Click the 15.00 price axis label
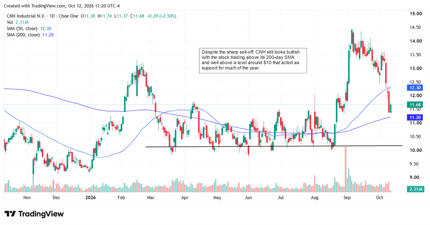430x225 pixels. click(416, 14)
